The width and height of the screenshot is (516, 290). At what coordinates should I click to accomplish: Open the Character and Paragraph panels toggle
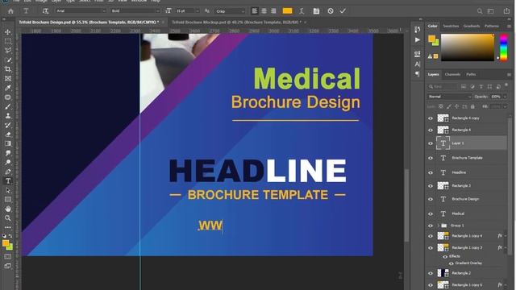click(x=316, y=10)
